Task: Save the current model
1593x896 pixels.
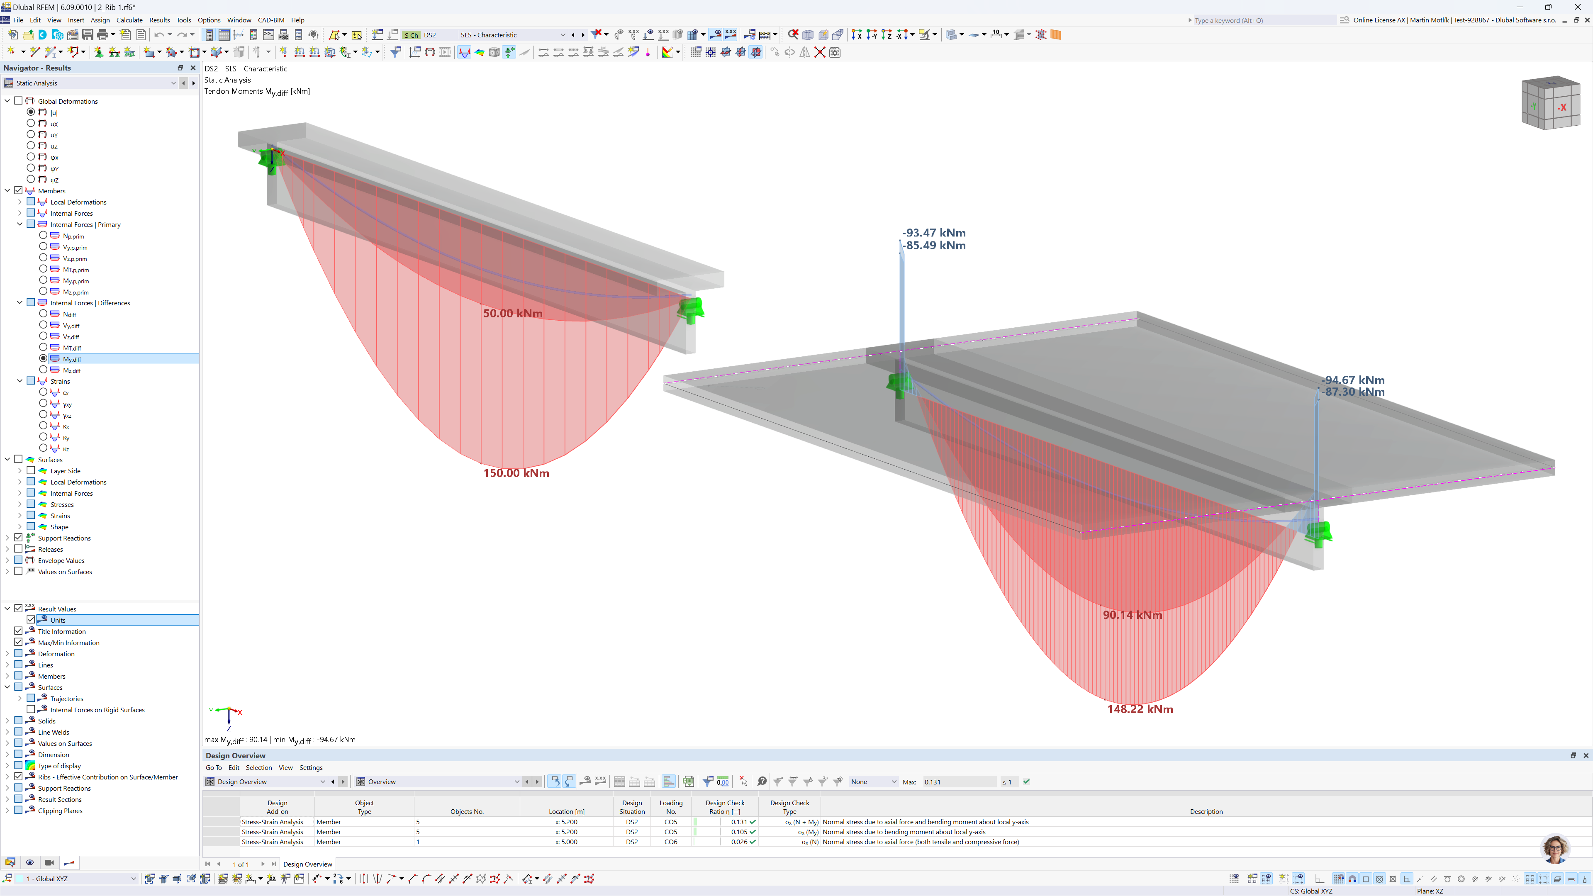Action: 87,34
